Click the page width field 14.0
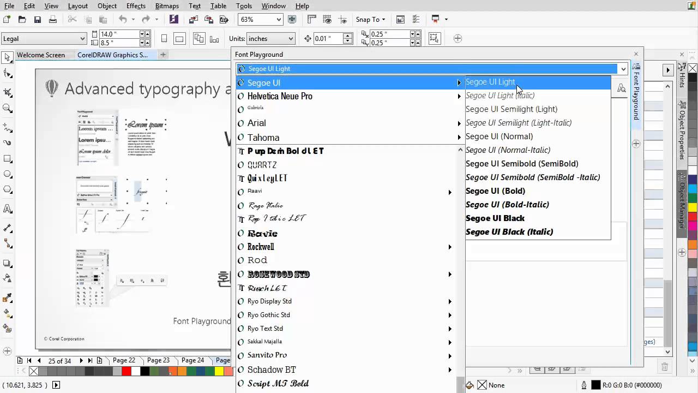The height and width of the screenshot is (393, 698). pos(118,34)
